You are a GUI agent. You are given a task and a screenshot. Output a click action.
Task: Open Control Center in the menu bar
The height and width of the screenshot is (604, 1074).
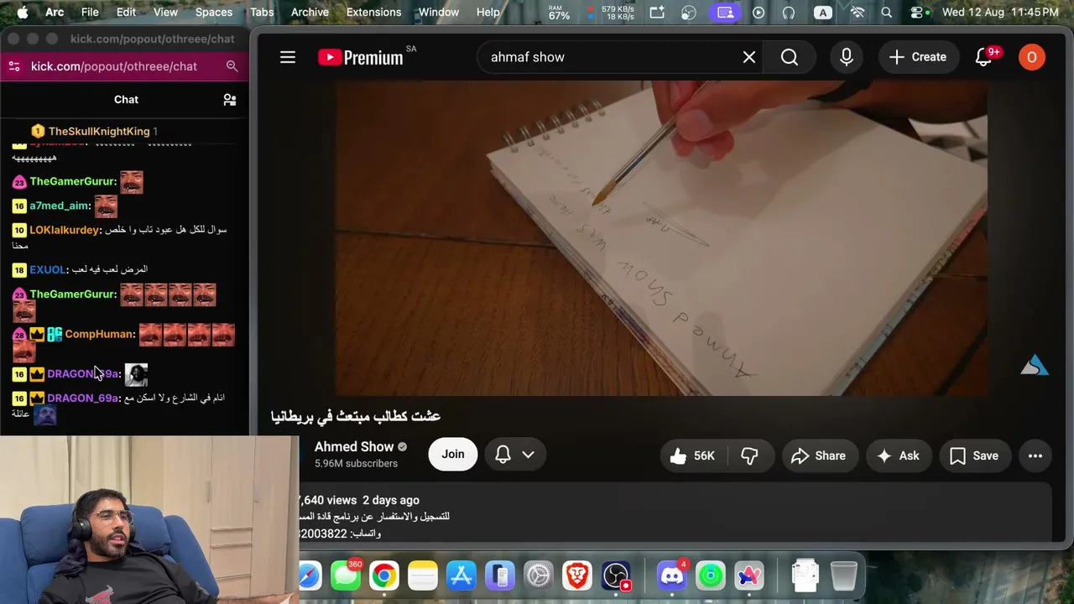click(x=919, y=12)
